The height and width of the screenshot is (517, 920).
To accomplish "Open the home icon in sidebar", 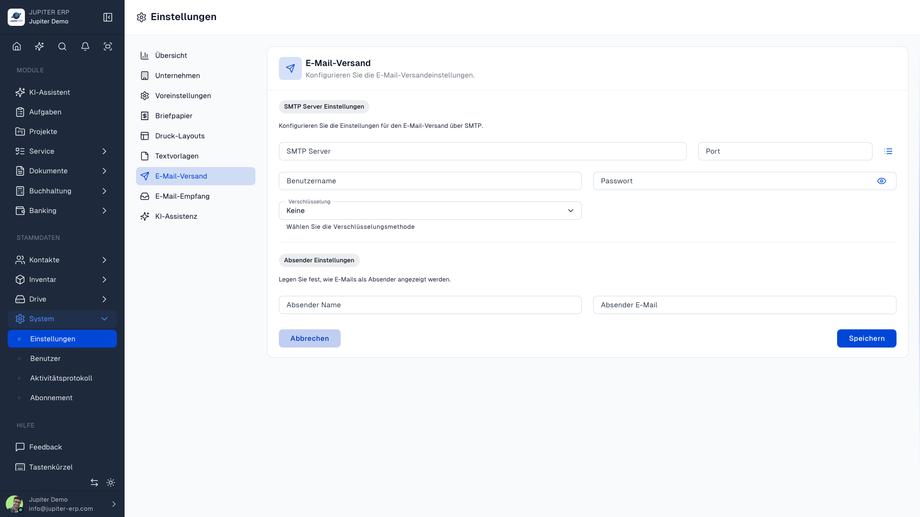I will pos(17,46).
